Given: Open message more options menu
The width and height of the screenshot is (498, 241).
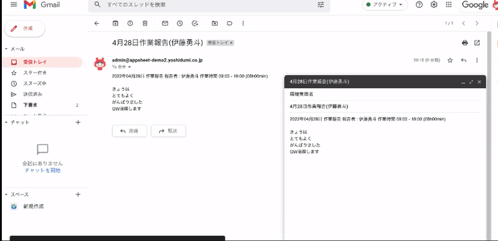Looking at the screenshot, I should click(477, 60).
